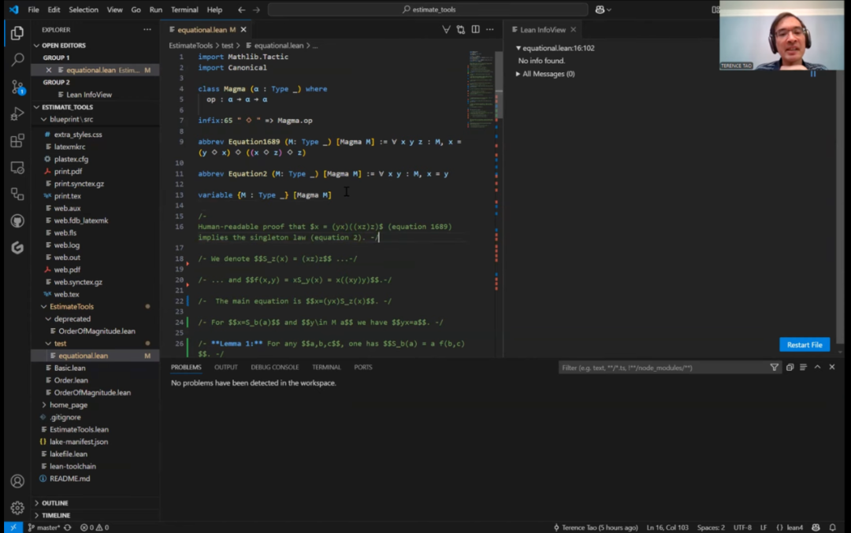Open the File menu
Screen dimensions: 851x533
(33, 9)
